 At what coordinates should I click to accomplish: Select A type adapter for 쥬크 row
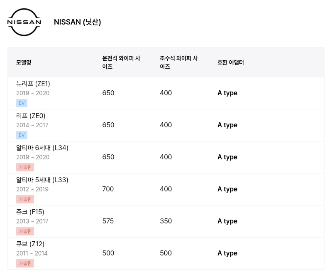point(227,221)
